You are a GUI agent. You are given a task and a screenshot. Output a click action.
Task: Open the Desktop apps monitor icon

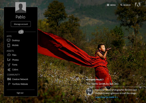(8, 40)
